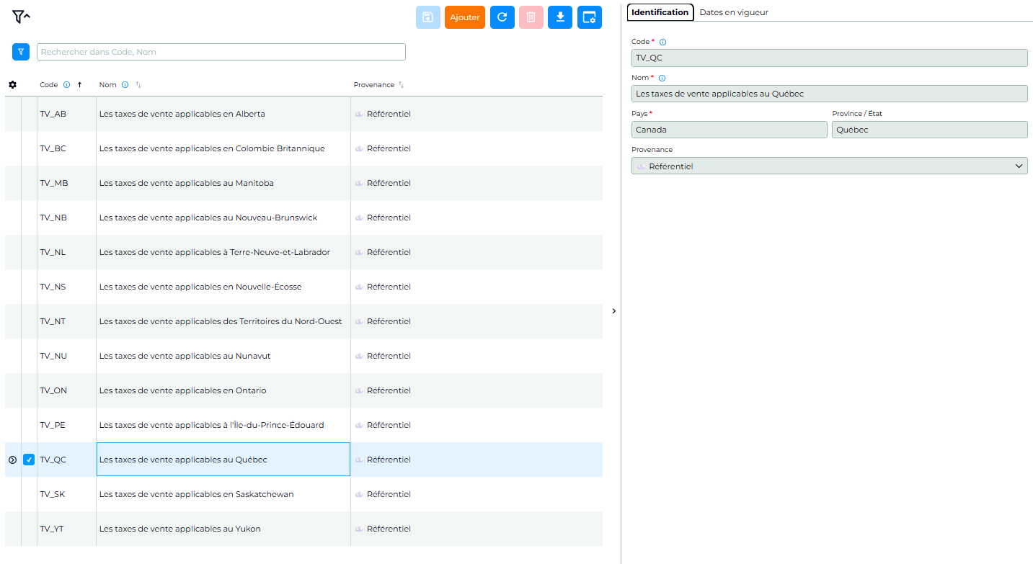
Task: Click the Nom field in detail panel
Action: click(830, 94)
